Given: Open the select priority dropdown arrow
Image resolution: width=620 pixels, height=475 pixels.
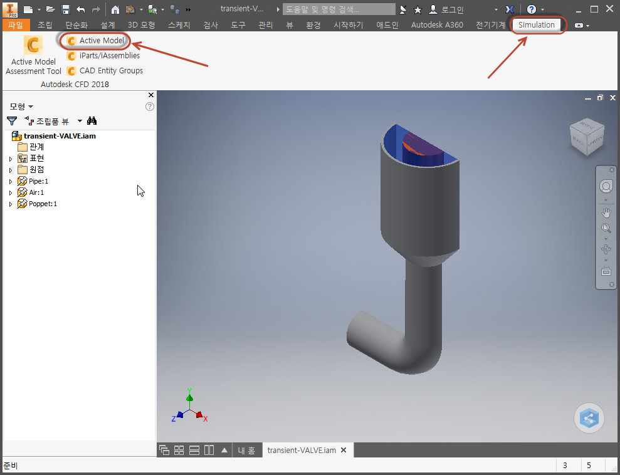Looking at the screenshot, I should pyautogui.click(x=162, y=9).
